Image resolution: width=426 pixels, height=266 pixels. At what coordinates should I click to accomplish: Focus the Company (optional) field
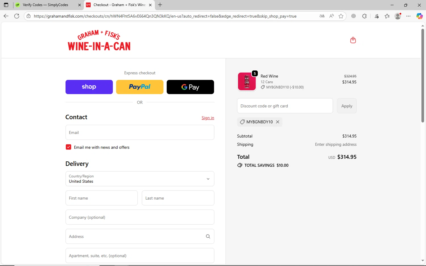coord(140,217)
